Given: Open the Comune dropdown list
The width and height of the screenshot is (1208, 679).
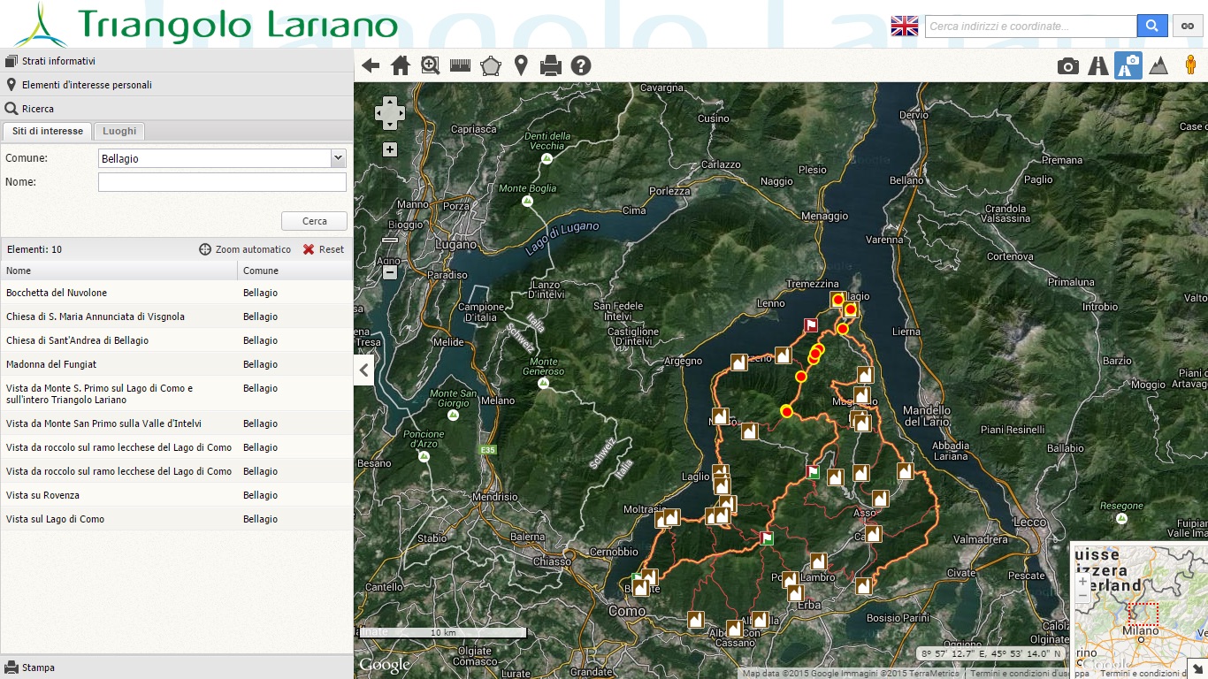Looking at the screenshot, I should (x=338, y=158).
